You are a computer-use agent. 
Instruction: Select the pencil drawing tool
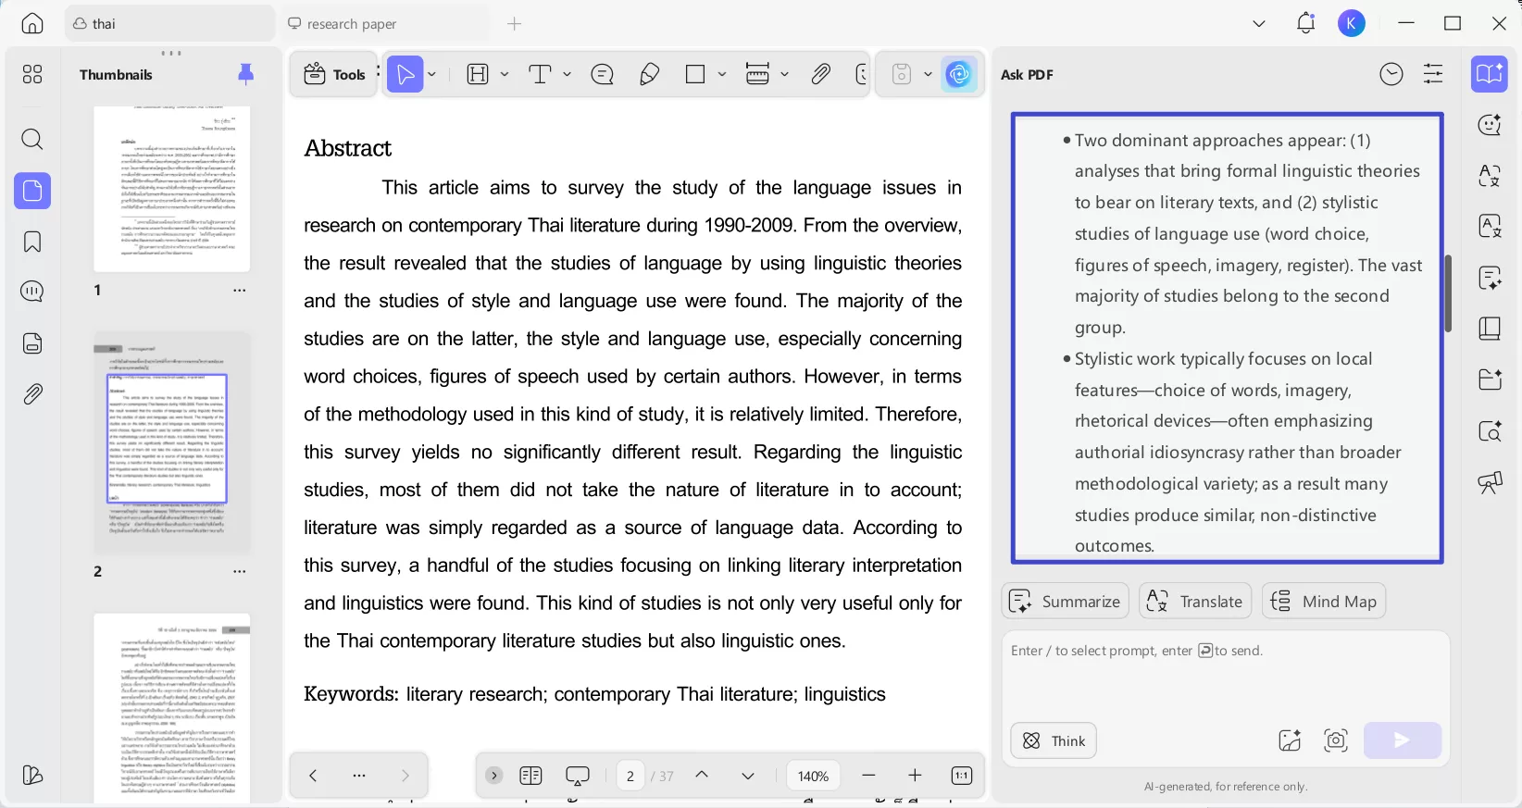pos(650,74)
